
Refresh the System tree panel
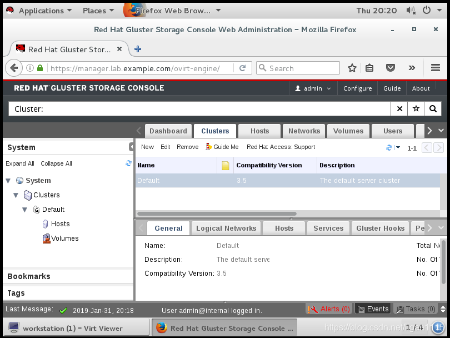pos(128,163)
